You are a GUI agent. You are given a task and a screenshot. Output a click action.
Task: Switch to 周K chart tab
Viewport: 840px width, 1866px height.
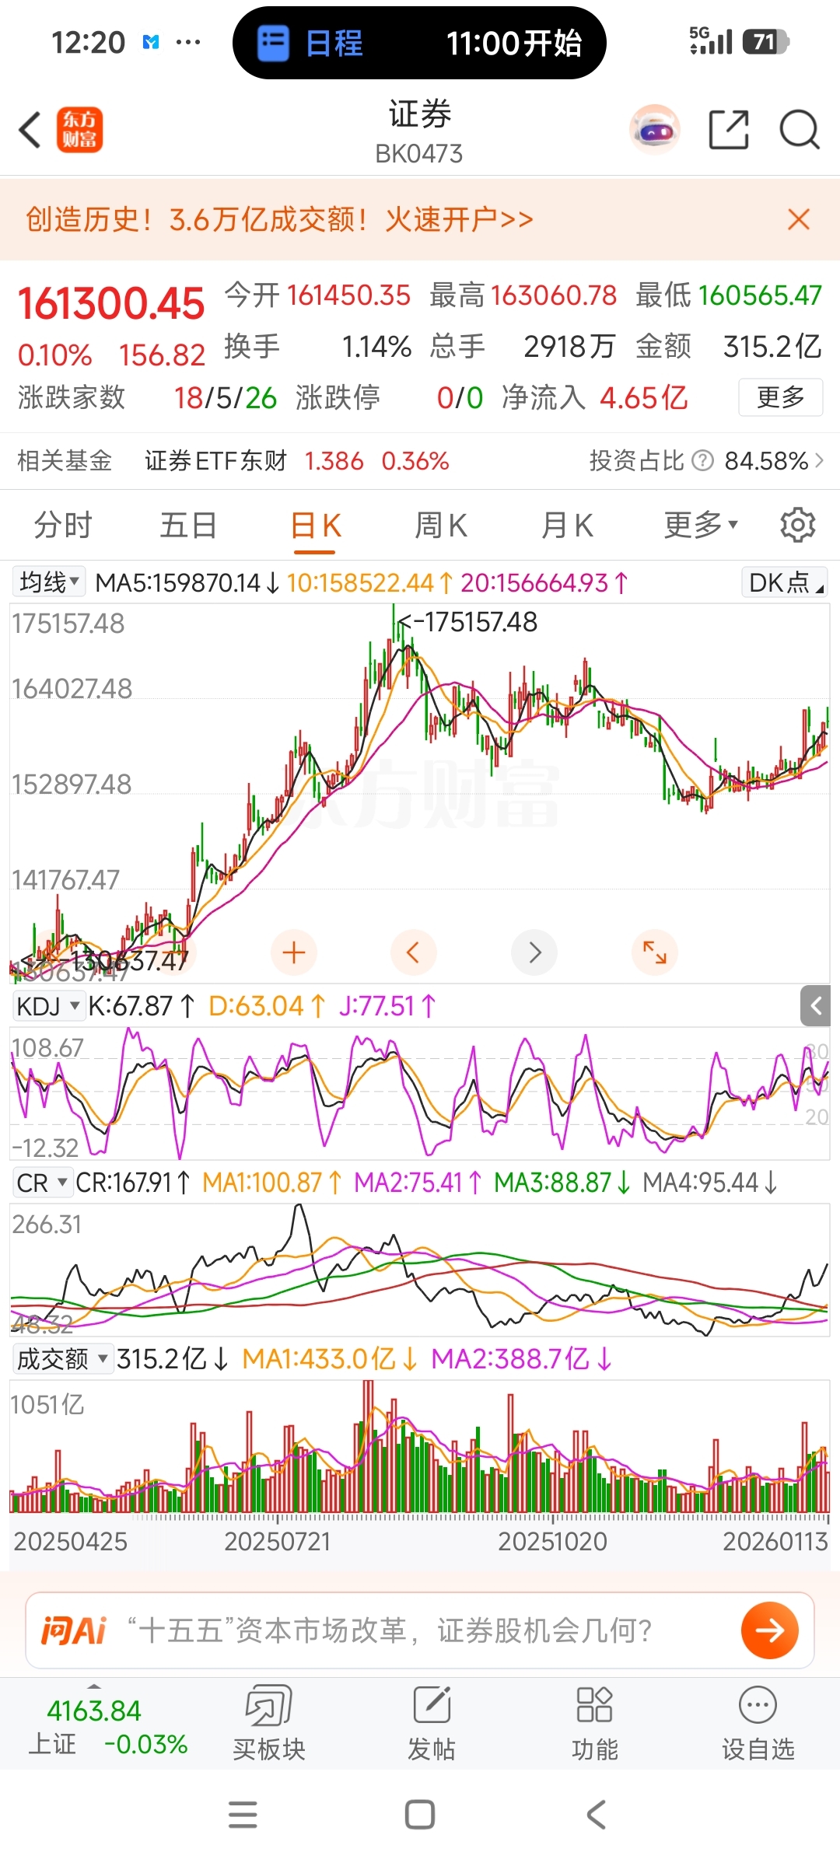pos(441,526)
